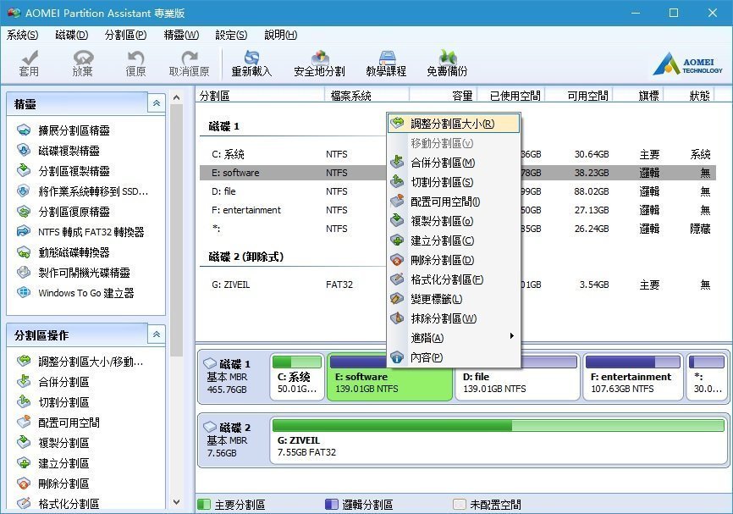Open the 設定(S) menu
733x514 pixels.
(231, 35)
